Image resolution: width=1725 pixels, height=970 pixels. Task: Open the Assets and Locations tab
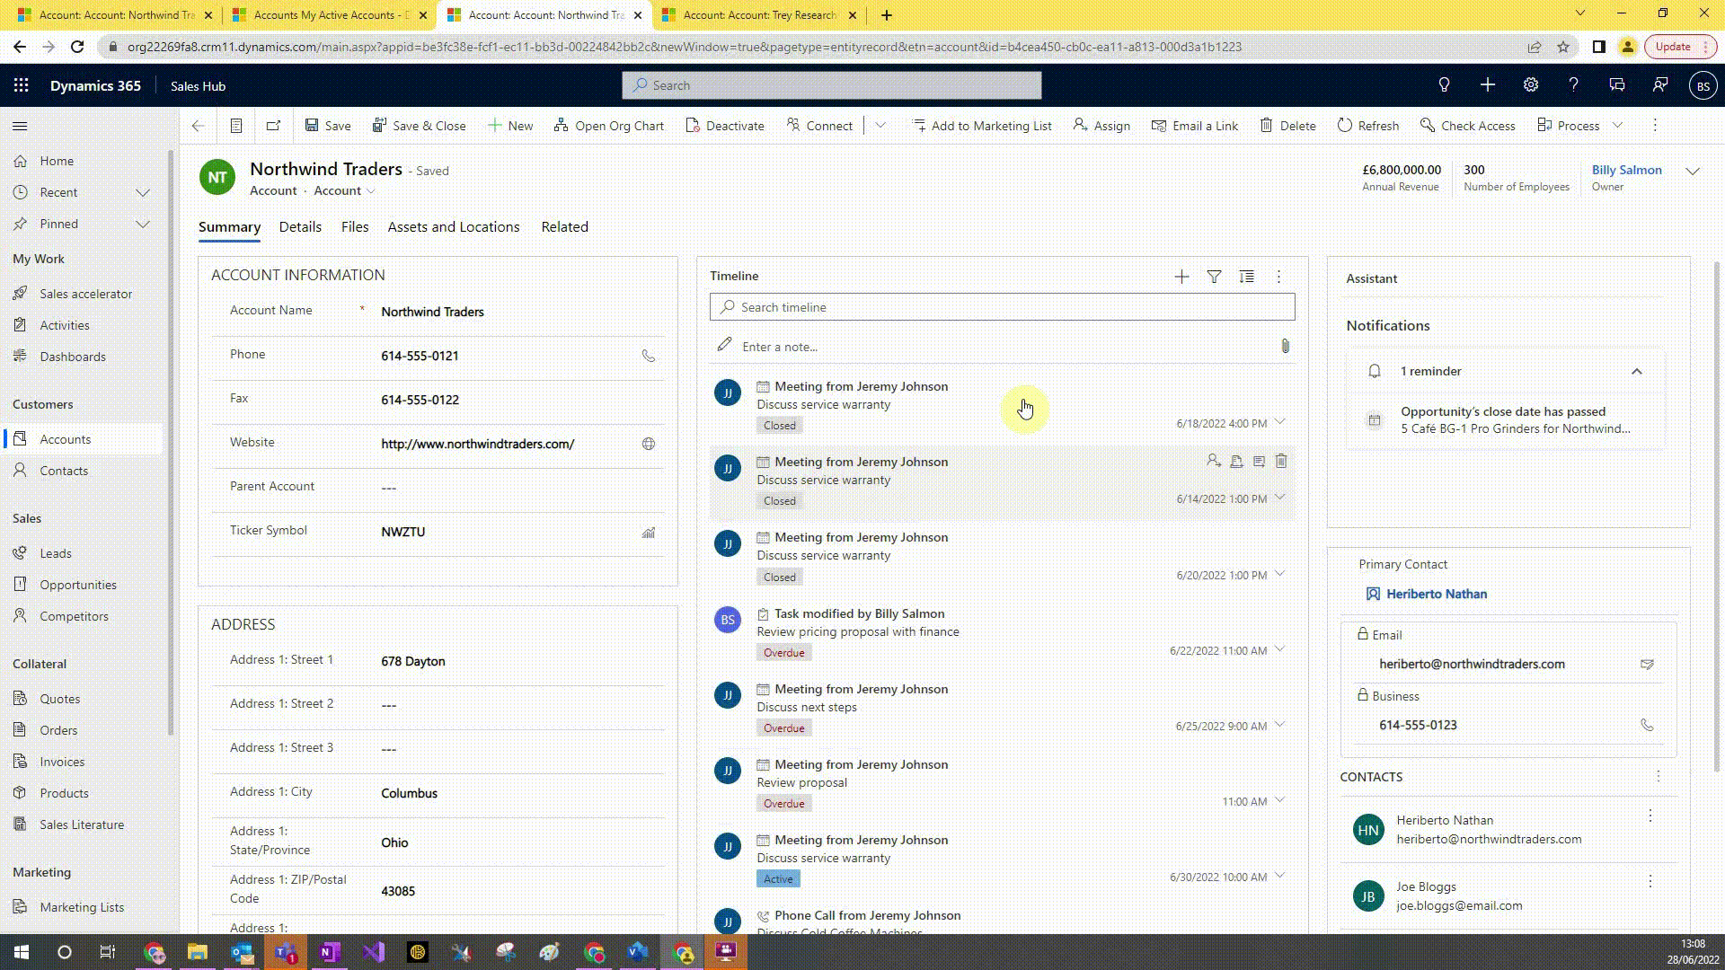click(453, 227)
